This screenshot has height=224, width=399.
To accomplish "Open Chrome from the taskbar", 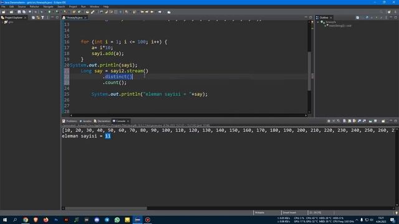I will (x=26, y=220).
